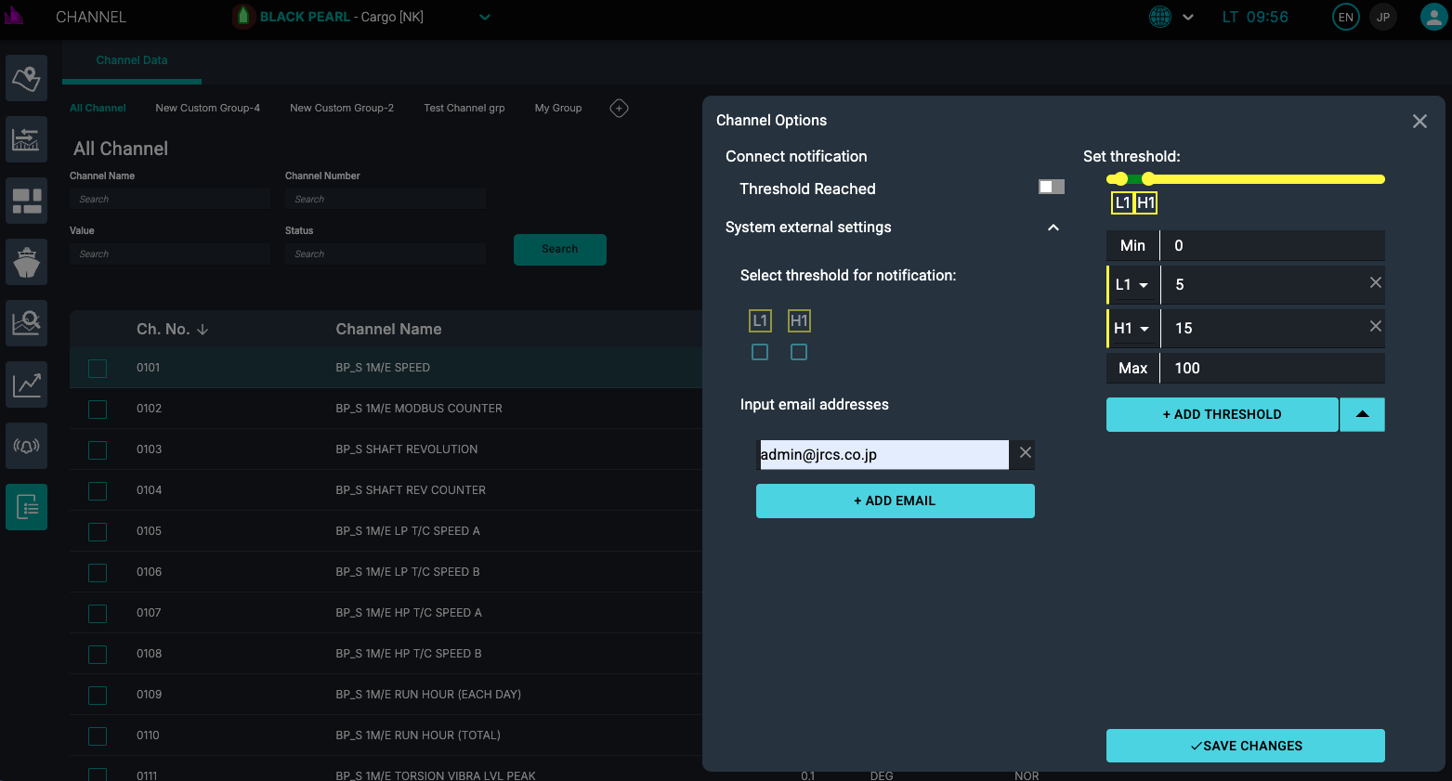1452x781 pixels.
Task: Open the L1 threshold type dropdown
Action: [1133, 285]
